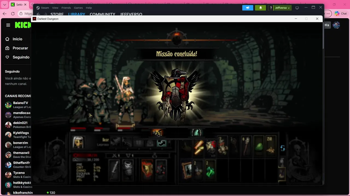350x196 pixels.
Task: Click the blue inventory sort arrows icon
Action: (x=283, y=148)
